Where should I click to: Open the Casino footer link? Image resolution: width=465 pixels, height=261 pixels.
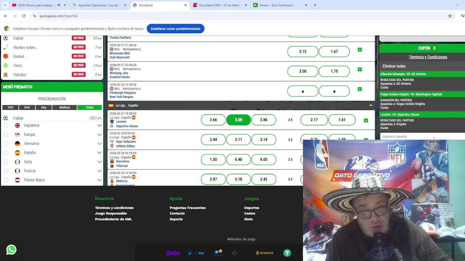(250, 214)
